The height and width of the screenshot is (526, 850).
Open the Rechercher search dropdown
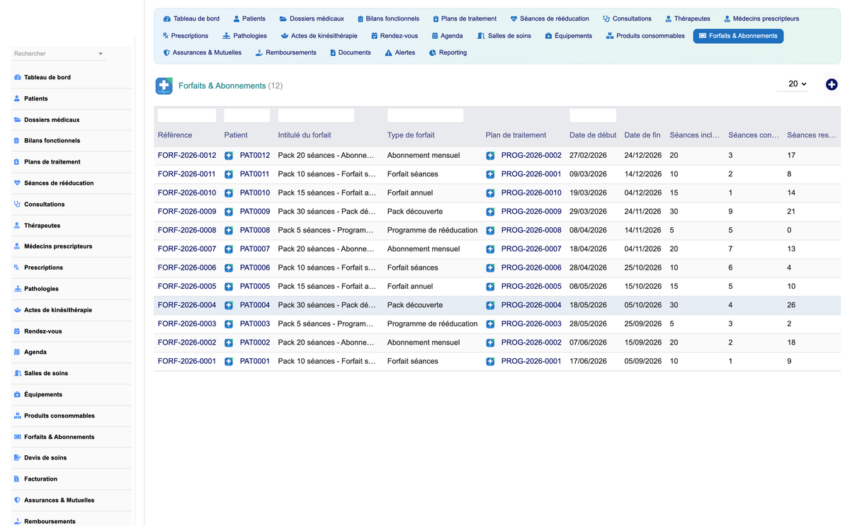click(x=59, y=54)
